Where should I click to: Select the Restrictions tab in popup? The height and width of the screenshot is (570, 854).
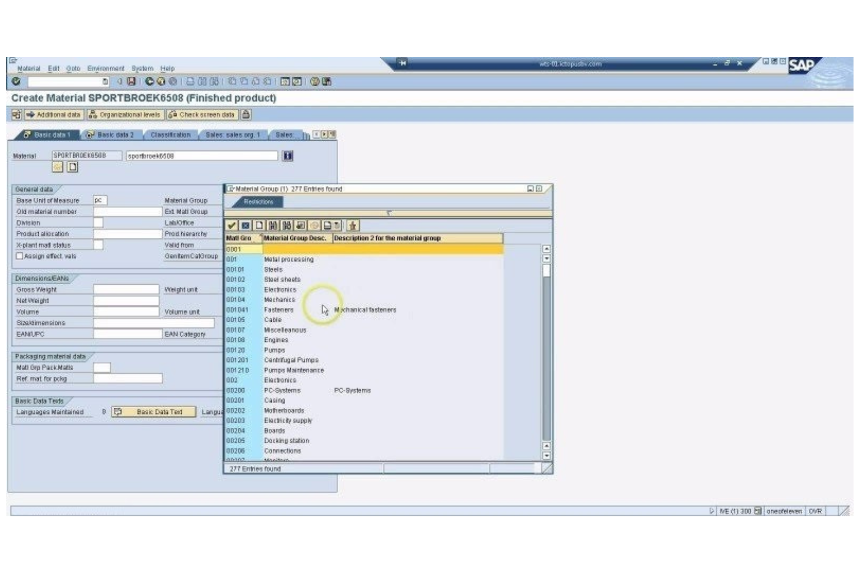[258, 202]
